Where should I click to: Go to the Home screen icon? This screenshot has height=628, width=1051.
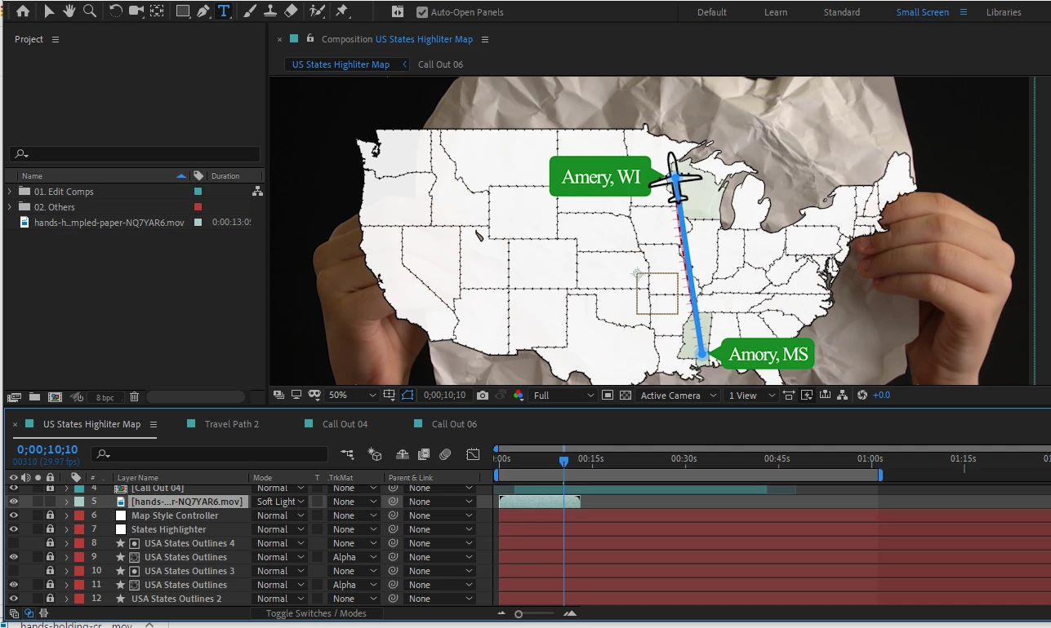tap(22, 11)
